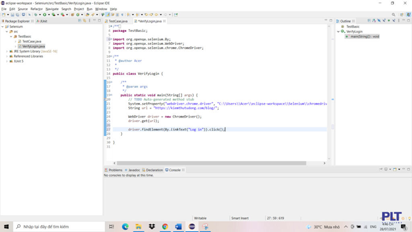
Task: Toggle Sort in Outline view
Action: click(374, 20)
